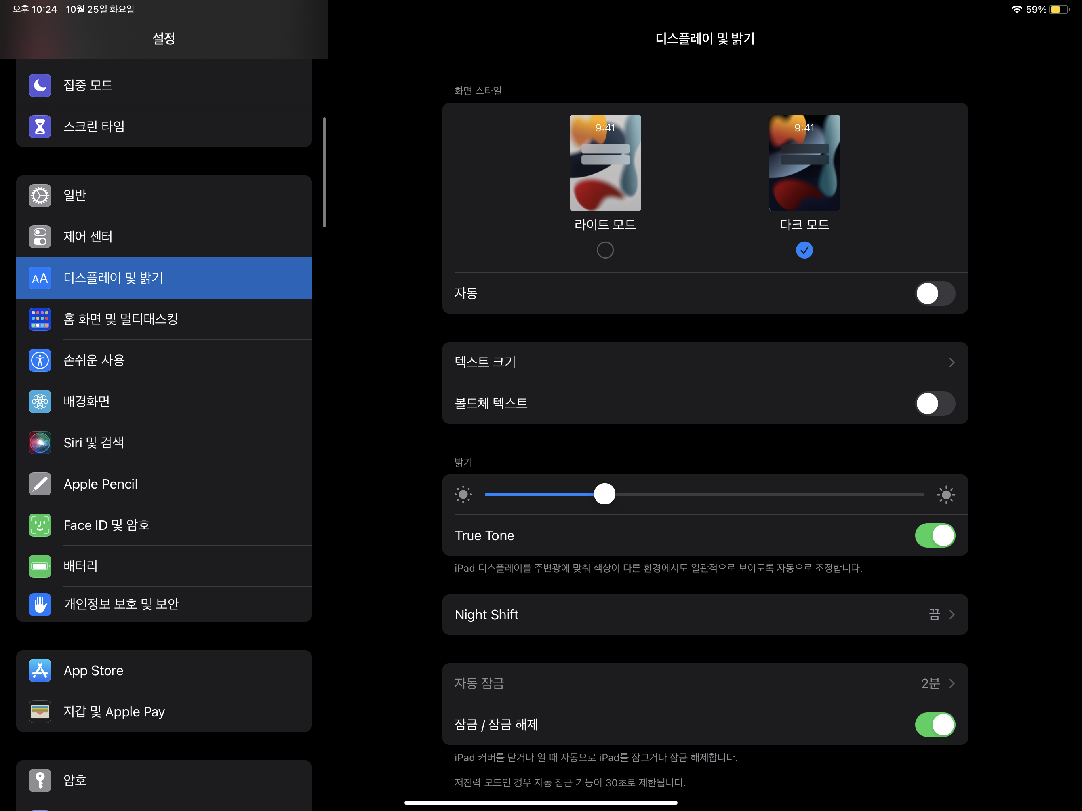Choose the dark mode preview thumbnail
Screen dimensions: 1082x811
click(804, 163)
